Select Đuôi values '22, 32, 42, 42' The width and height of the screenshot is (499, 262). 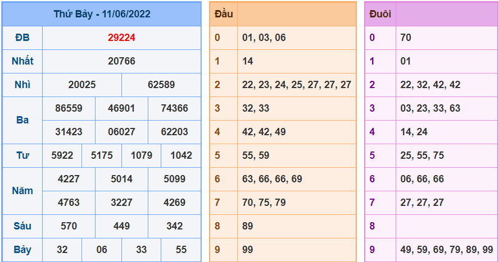coord(430,85)
